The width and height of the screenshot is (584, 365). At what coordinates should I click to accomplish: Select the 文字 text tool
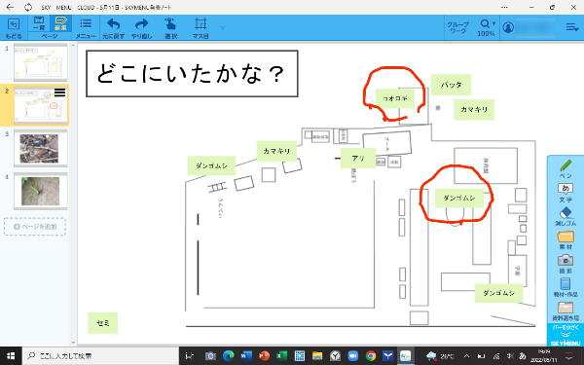coord(566,193)
